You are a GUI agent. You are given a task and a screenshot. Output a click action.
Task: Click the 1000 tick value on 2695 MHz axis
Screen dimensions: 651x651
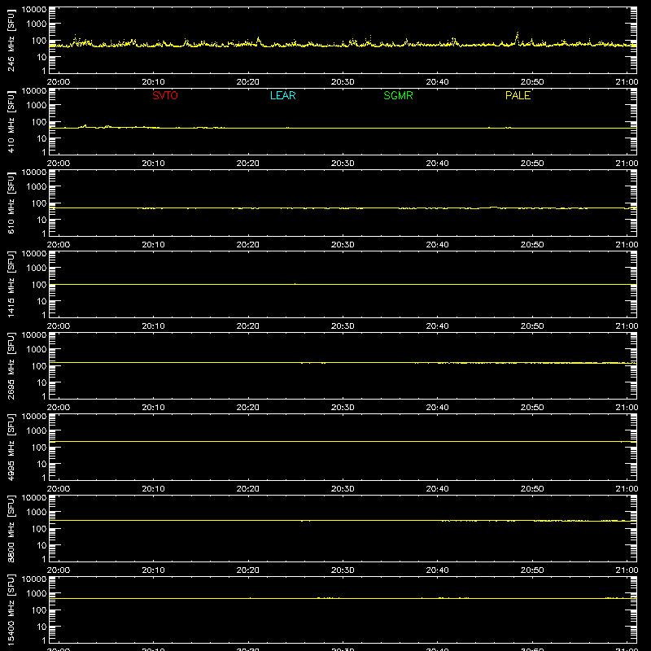pyautogui.click(x=37, y=350)
